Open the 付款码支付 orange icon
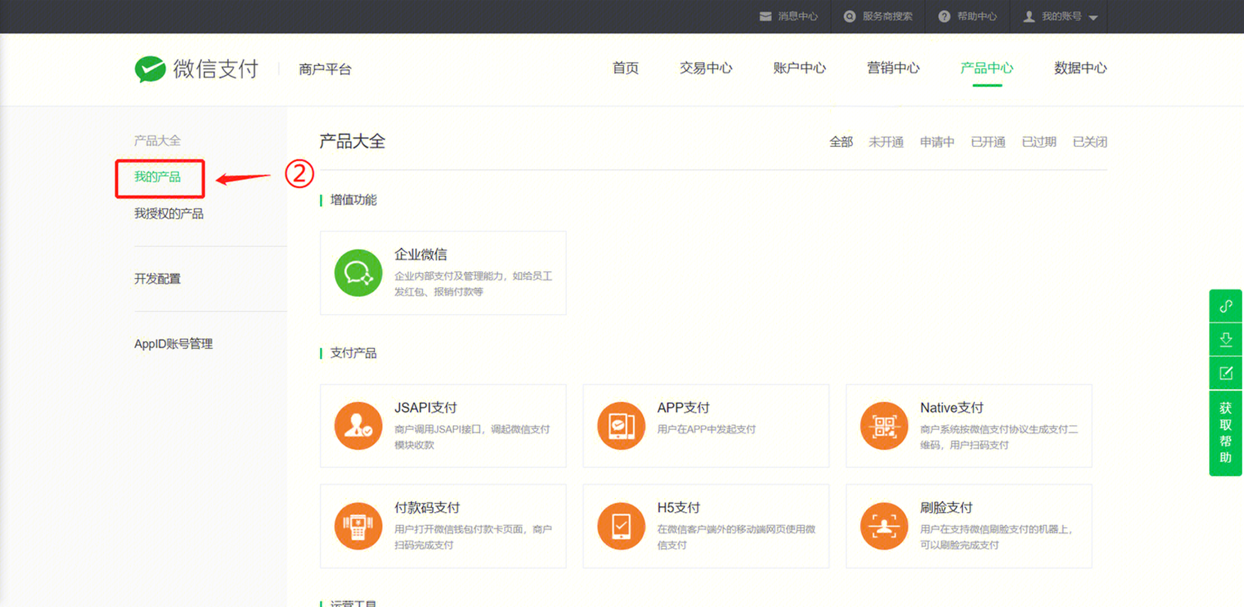Screen dimensions: 1244x607 click(358, 526)
